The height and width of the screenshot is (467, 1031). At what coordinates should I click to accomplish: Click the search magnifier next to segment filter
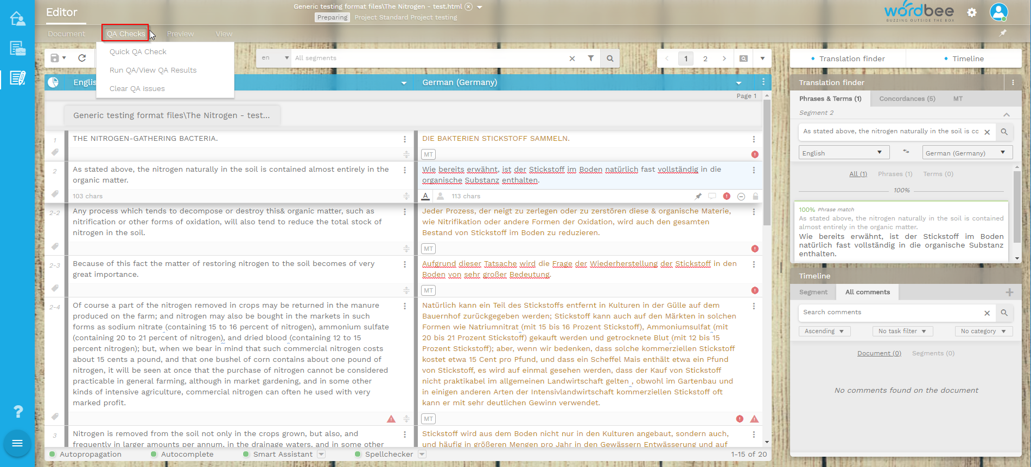pos(610,58)
